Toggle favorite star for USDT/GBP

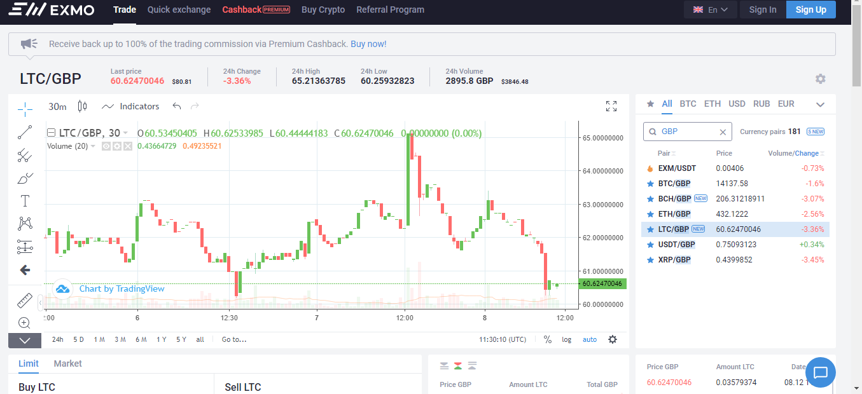650,245
